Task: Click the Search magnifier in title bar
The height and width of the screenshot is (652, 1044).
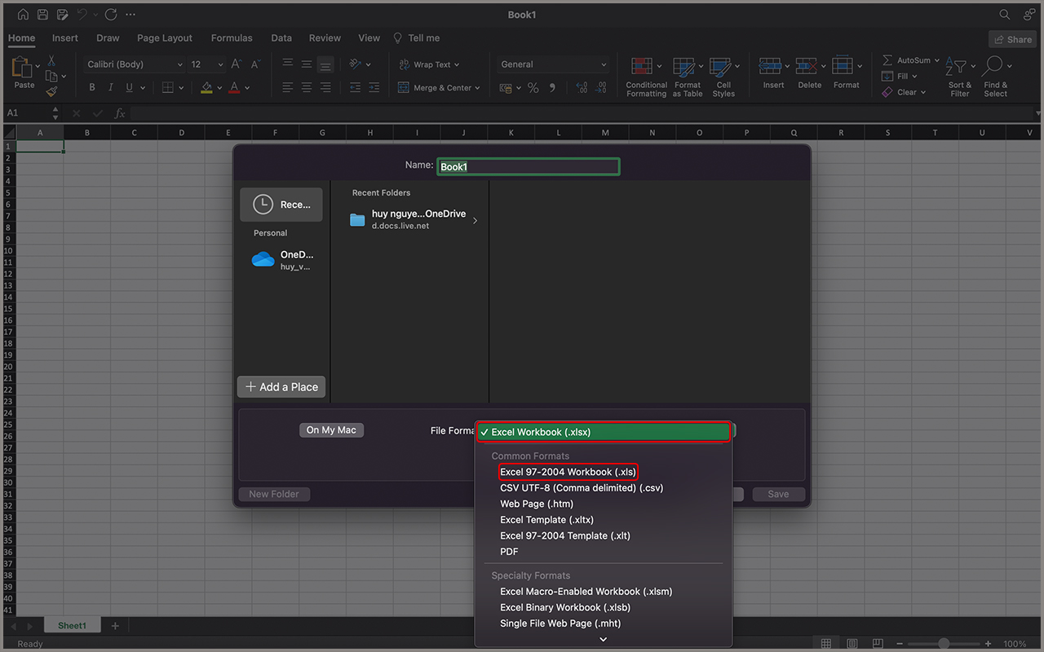Action: [x=1005, y=15]
